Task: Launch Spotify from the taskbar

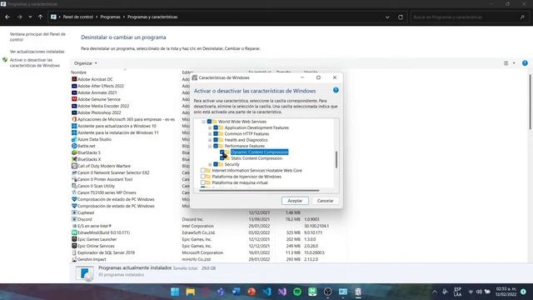Action: pyautogui.click(x=297, y=292)
